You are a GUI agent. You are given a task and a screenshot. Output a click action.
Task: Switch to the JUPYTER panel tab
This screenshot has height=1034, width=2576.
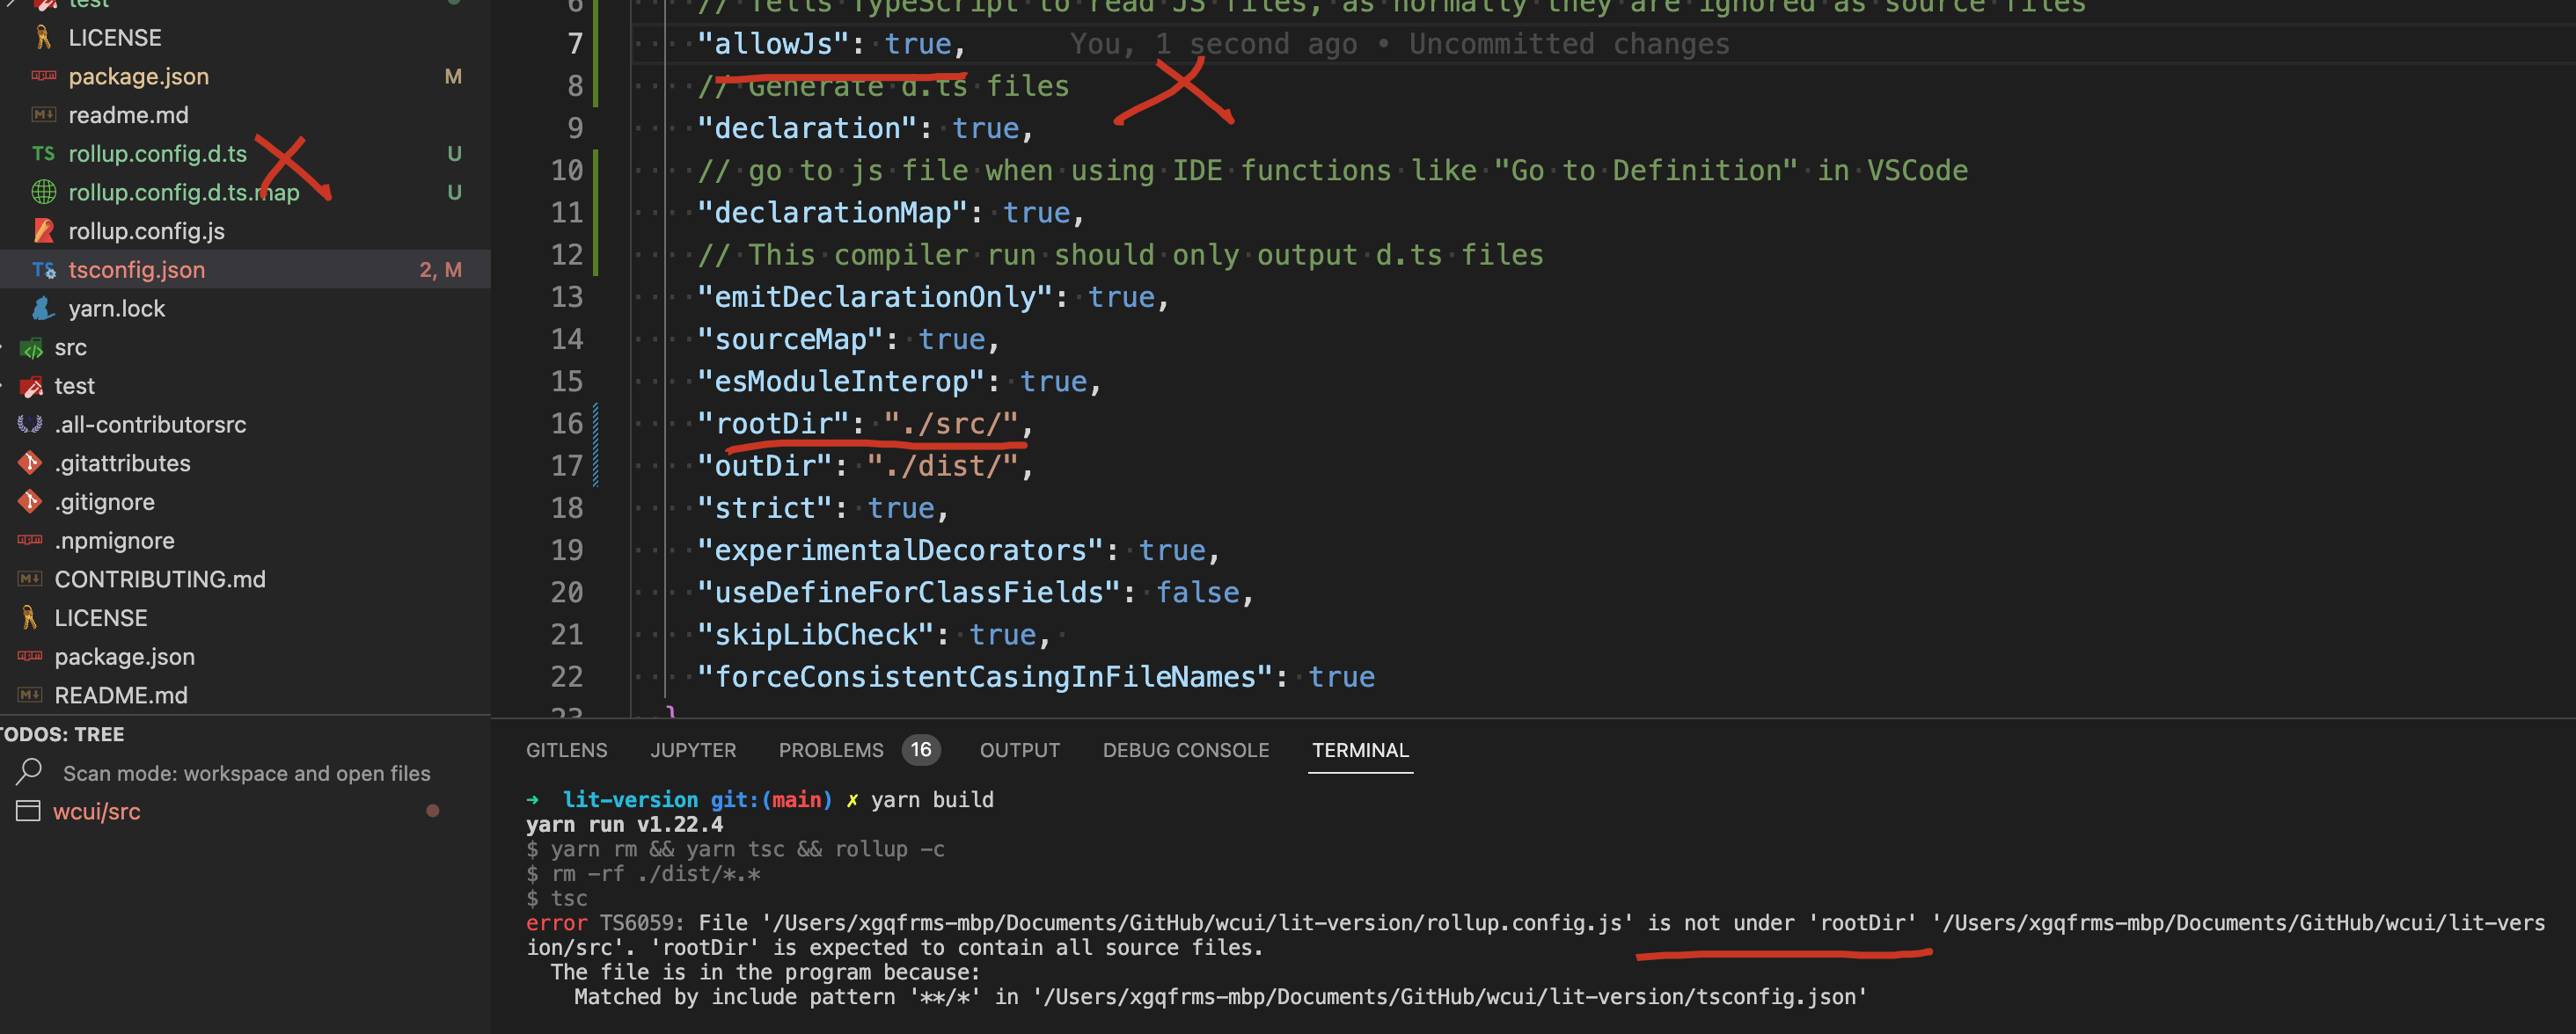(693, 750)
